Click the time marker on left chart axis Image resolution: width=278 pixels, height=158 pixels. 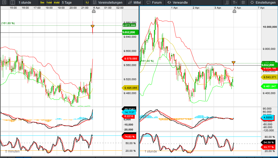(94, 11)
